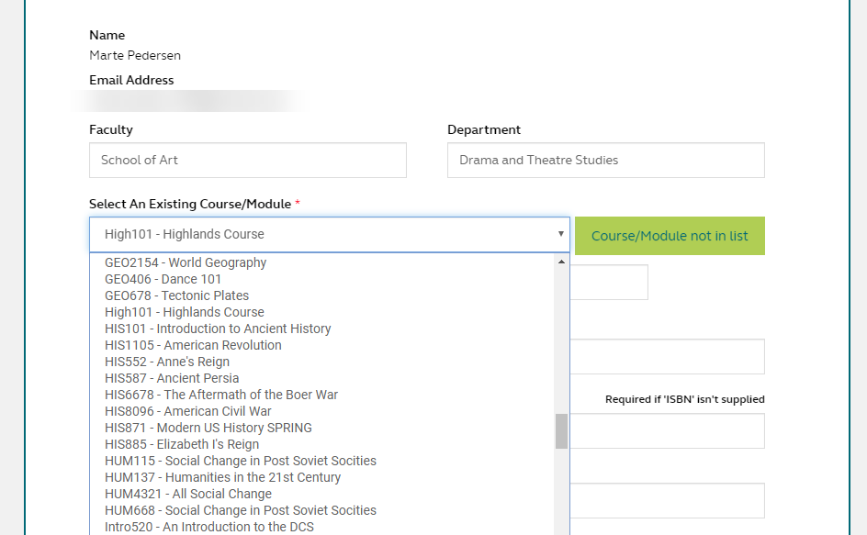Choose HIS1105 - American Revolution
The width and height of the screenshot is (867, 535).
click(193, 345)
